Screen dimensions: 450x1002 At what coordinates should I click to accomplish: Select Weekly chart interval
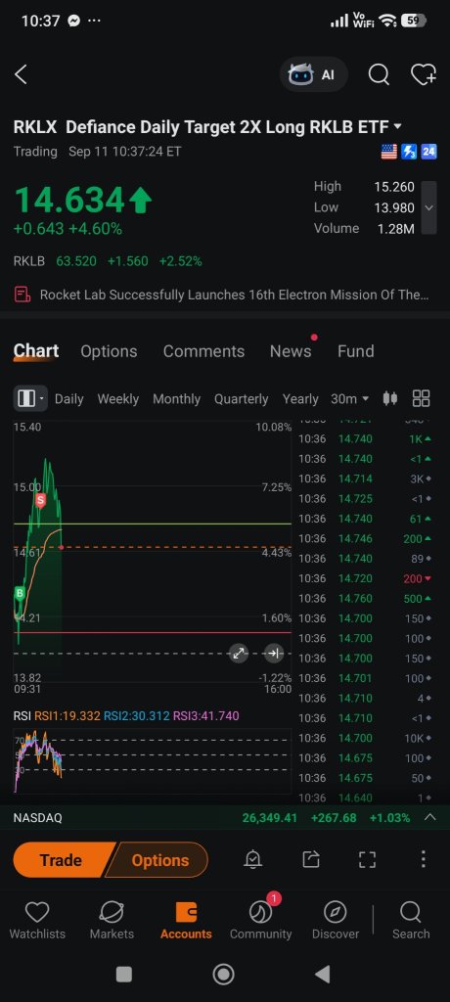click(117, 399)
